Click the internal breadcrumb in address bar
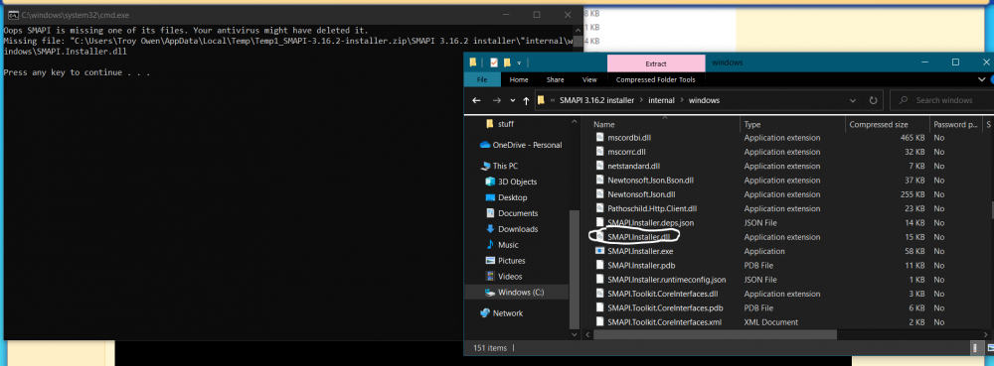 click(x=661, y=100)
